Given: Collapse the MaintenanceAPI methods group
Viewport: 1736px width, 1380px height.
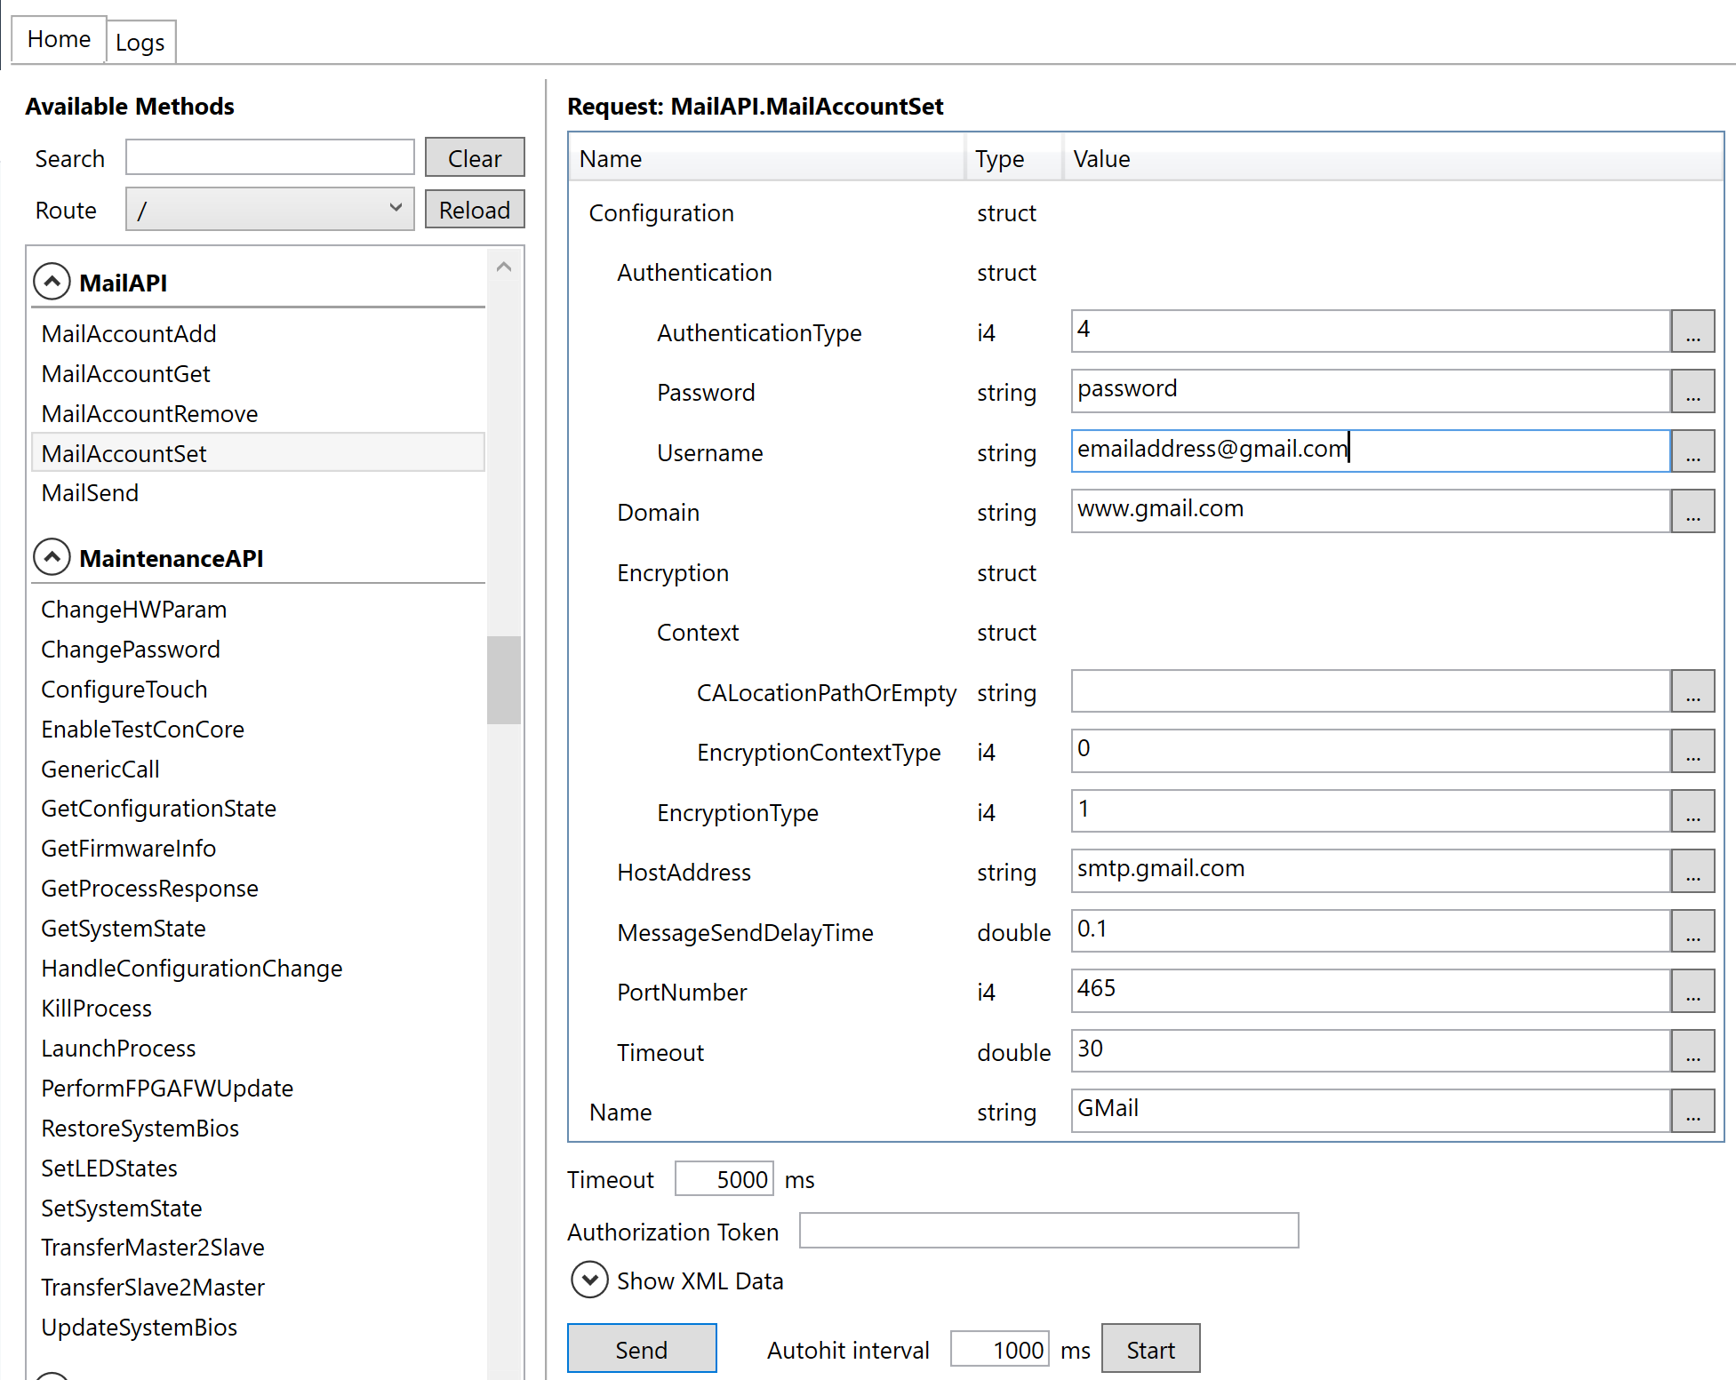Looking at the screenshot, I should click(52, 557).
